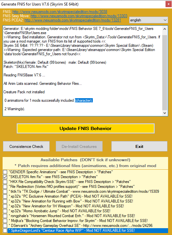This screenshot has height=235, width=172.
Task: Tick New Animation for 1H Weapon checkbox
Action: click(x=5, y=206)
